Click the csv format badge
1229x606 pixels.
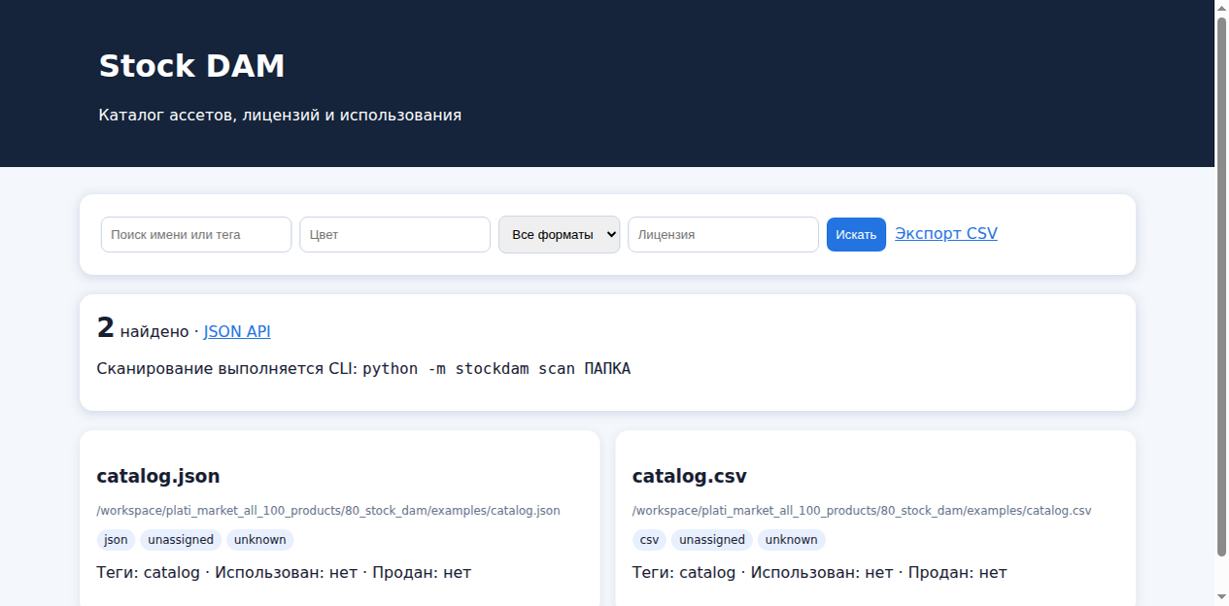coord(650,540)
